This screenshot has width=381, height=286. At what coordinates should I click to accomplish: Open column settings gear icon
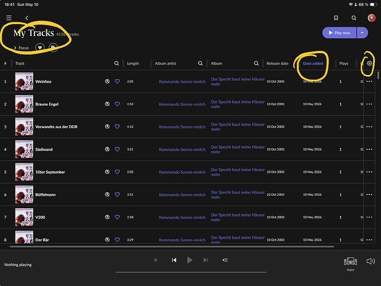pyautogui.click(x=370, y=63)
